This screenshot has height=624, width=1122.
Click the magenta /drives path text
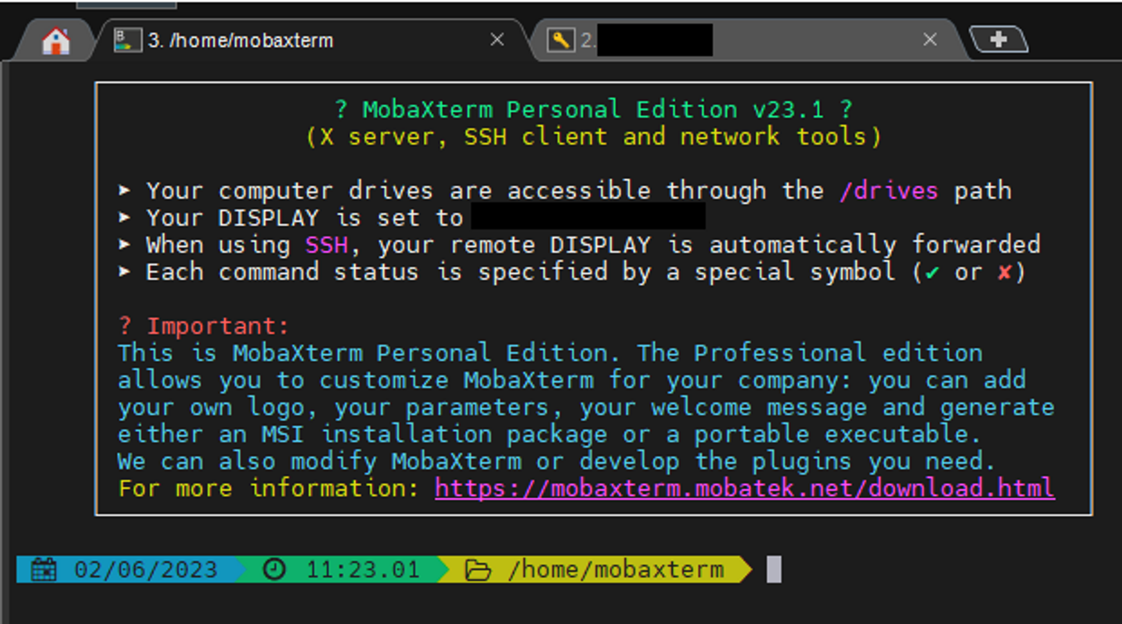click(889, 191)
